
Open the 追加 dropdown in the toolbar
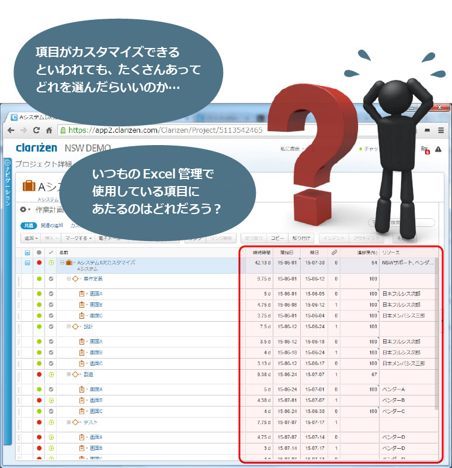(x=31, y=238)
